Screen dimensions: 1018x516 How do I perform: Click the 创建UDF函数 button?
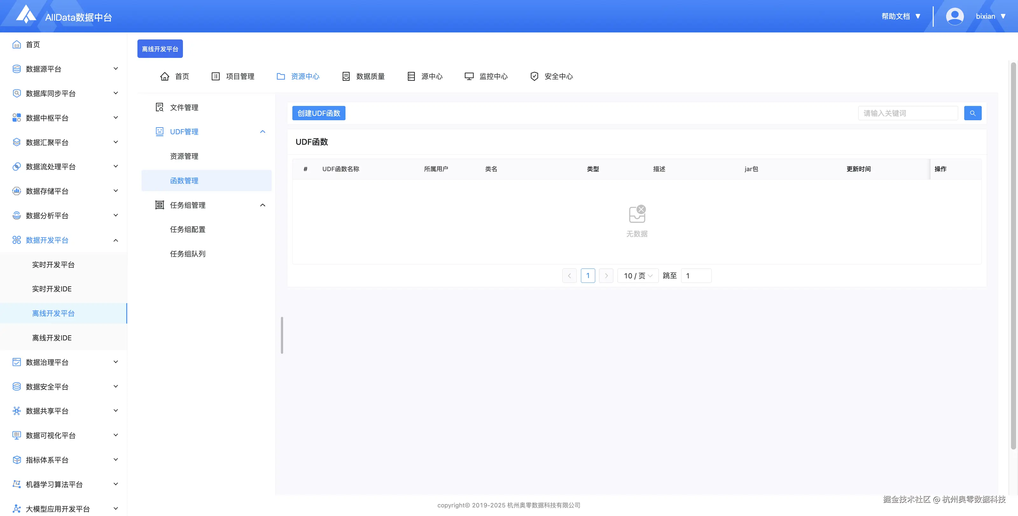coord(319,113)
